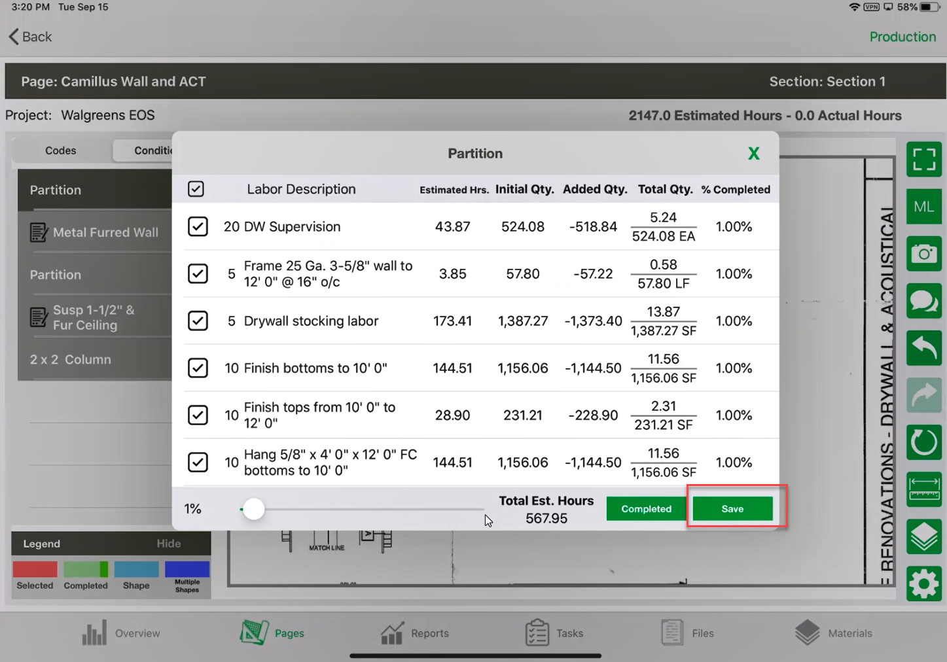
Task: Click the Completed button
Action: 646,509
